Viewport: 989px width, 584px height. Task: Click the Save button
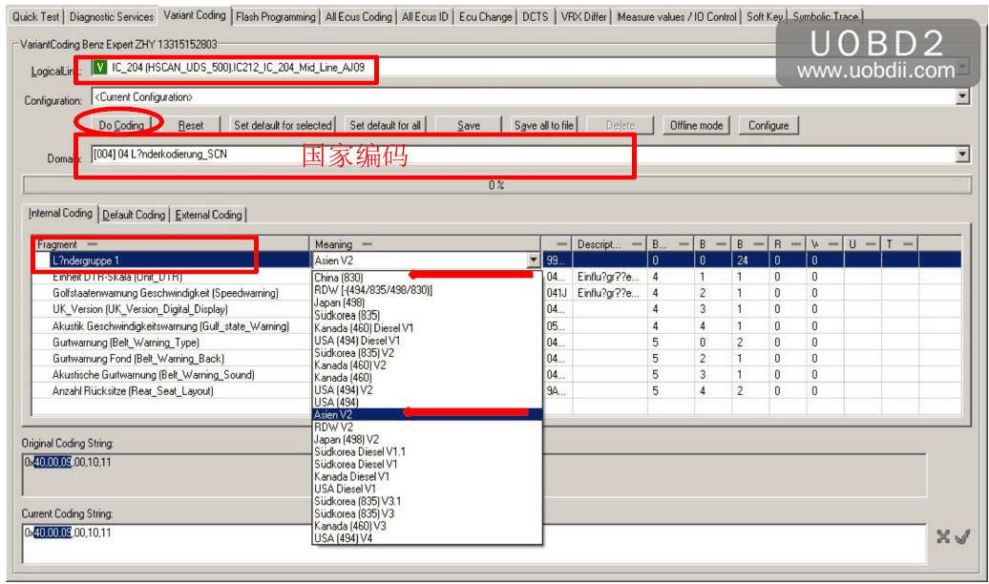[469, 125]
